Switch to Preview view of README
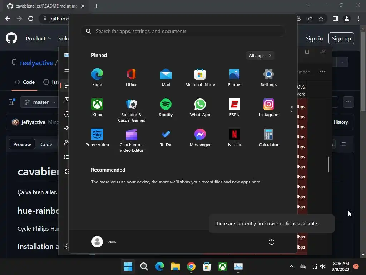Image resolution: width=366 pixels, height=275 pixels. [22, 144]
